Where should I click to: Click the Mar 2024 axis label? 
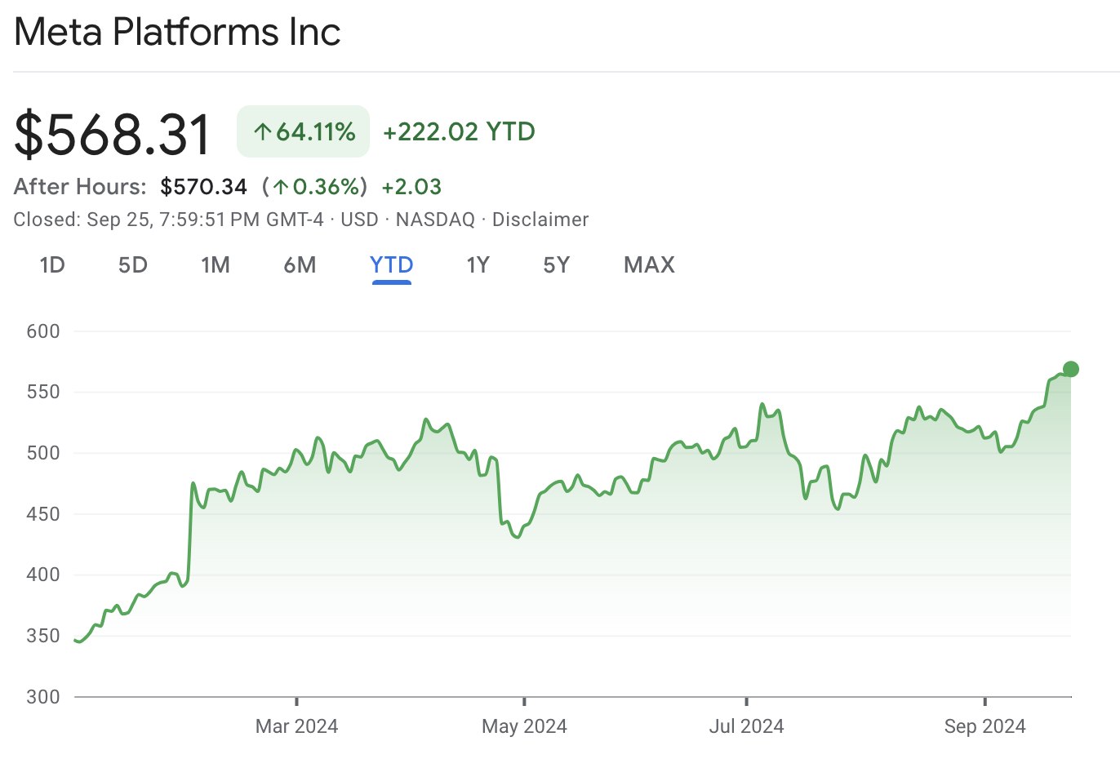click(x=296, y=726)
